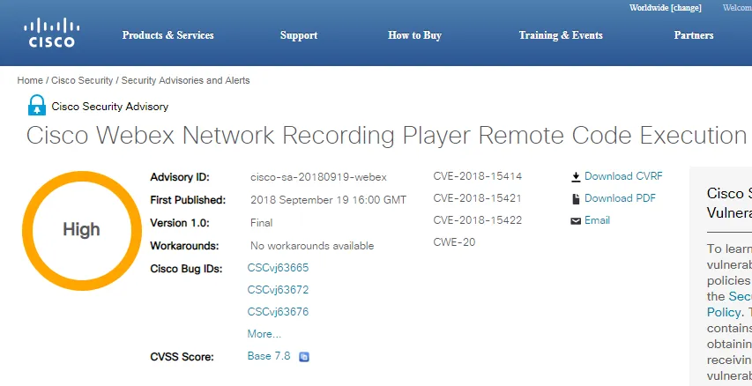
Task: Open bug ID CSCvj63672
Action: pos(279,290)
